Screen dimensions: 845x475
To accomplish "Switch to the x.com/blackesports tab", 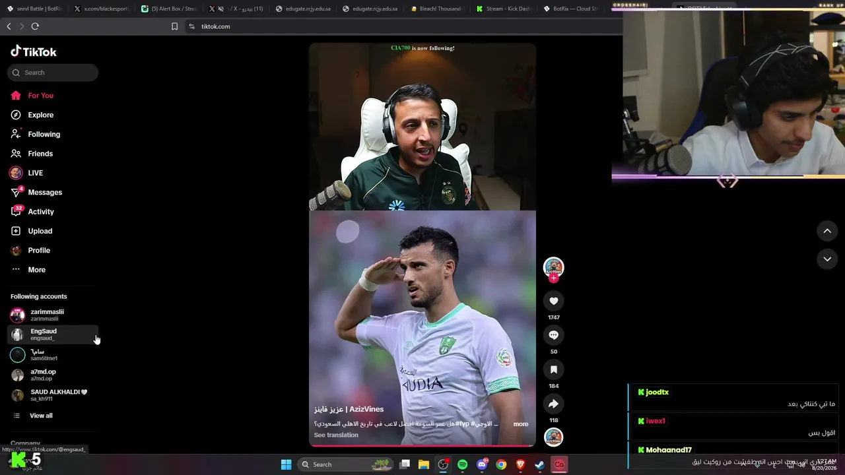I will [x=101, y=9].
